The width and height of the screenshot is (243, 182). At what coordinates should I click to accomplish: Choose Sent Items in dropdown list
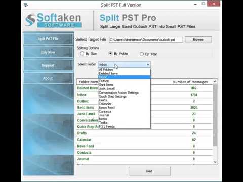pos(125,85)
